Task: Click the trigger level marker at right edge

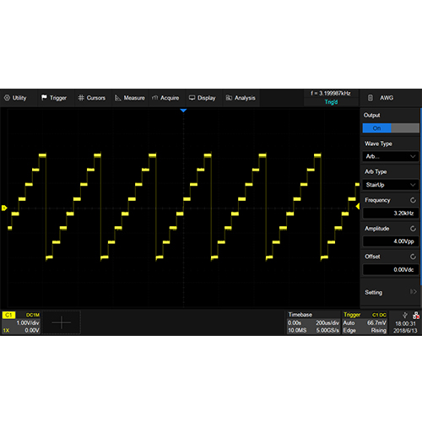Action: point(358,207)
